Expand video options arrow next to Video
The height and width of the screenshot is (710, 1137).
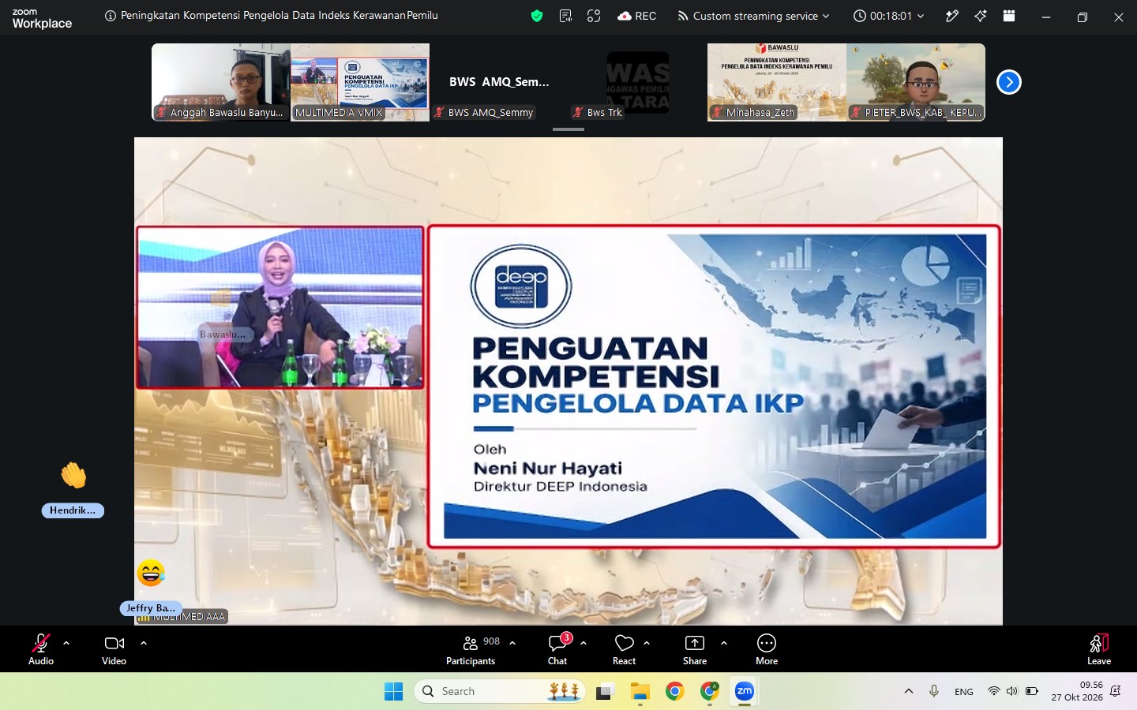click(144, 643)
